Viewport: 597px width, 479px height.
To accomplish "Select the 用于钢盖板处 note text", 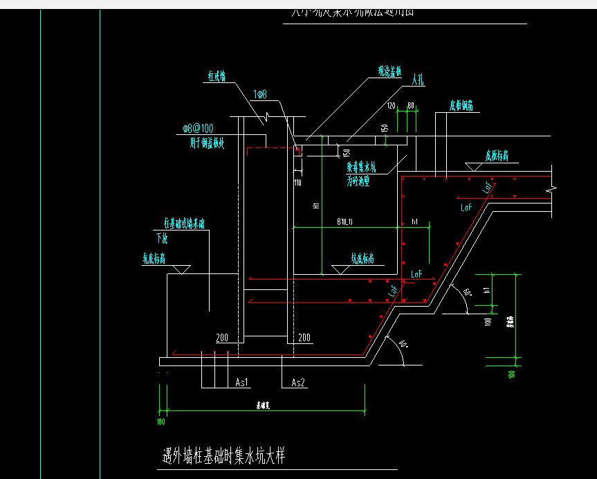I will (207, 143).
